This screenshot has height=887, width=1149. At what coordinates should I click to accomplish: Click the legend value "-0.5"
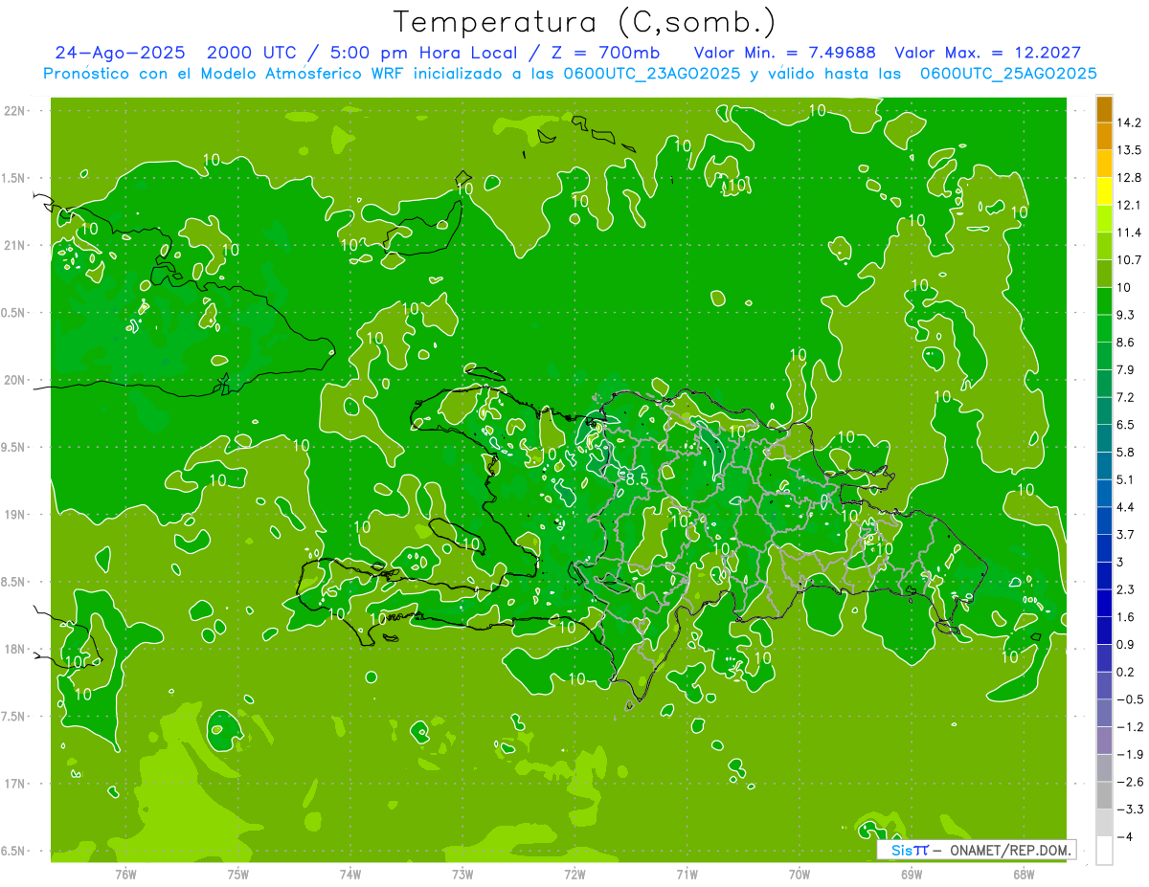pyautogui.click(x=1130, y=699)
